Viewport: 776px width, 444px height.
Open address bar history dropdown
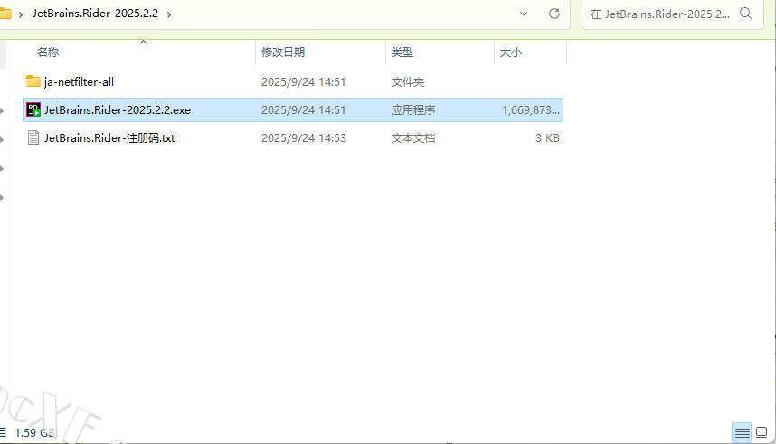coord(523,14)
